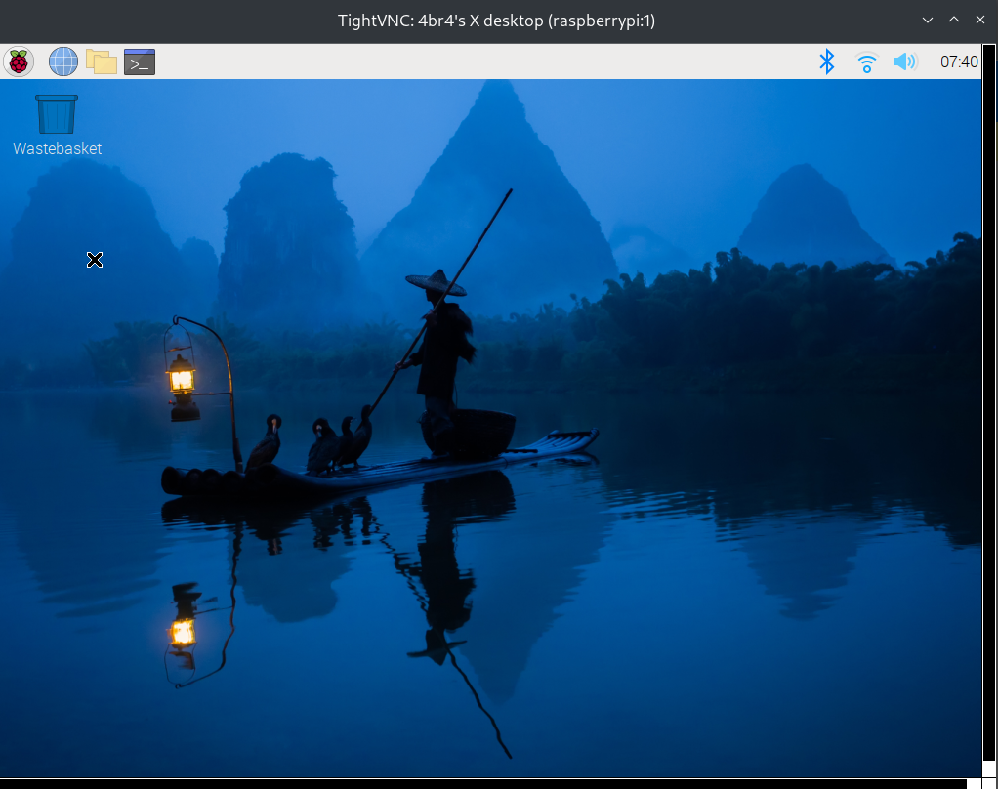Open the File Manager from the taskbar
The width and height of the screenshot is (998, 789).
pos(101,61)
